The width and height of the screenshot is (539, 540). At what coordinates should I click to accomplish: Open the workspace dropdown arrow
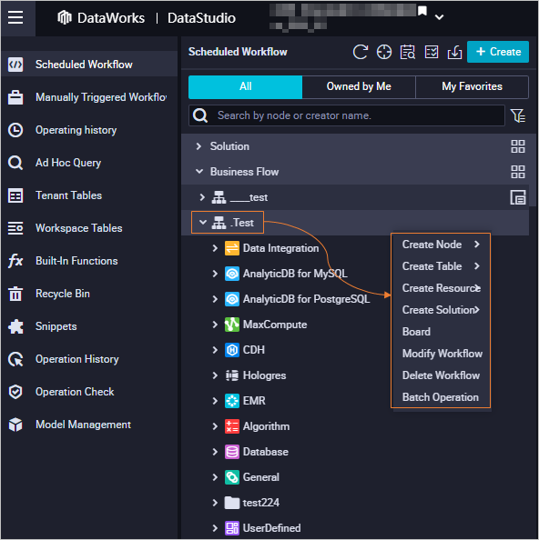coord(439,17)
